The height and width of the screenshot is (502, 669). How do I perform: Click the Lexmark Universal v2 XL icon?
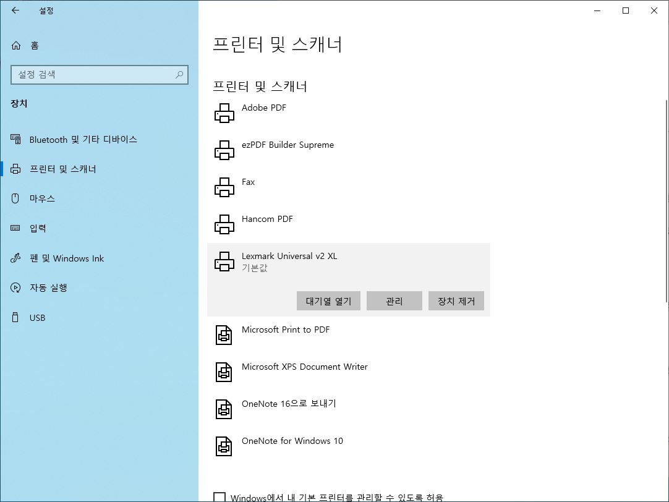(x=224, y=262)
